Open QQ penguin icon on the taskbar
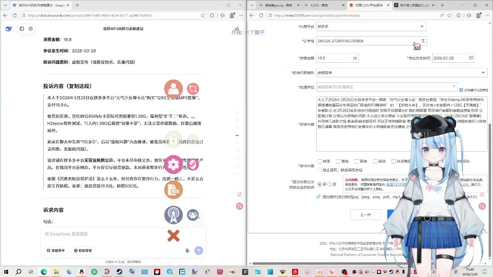493x277 pixels. pyautogui.click(x=82, y=272)
